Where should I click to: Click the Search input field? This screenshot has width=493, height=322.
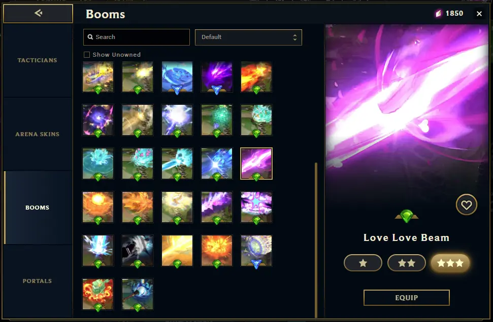(137, 37)
